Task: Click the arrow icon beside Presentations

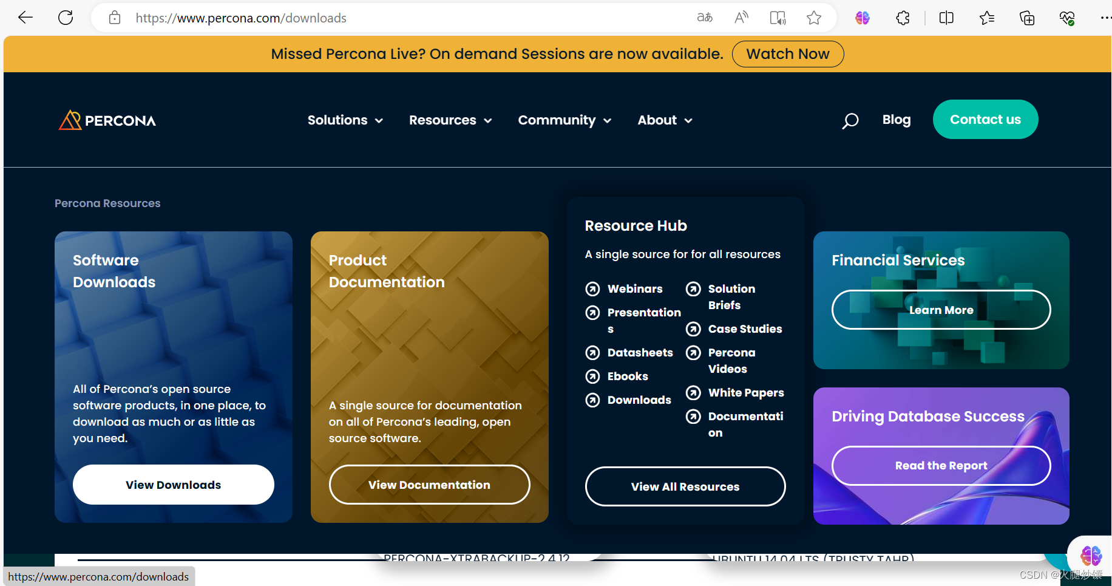Action: click(x=592, y=313)
